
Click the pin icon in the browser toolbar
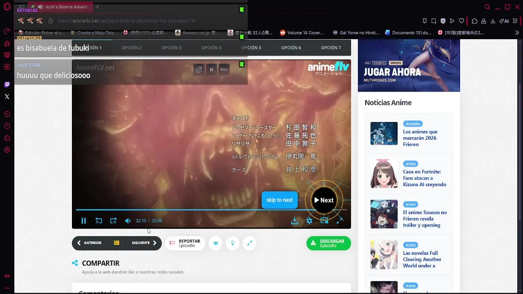coord(425,21)
